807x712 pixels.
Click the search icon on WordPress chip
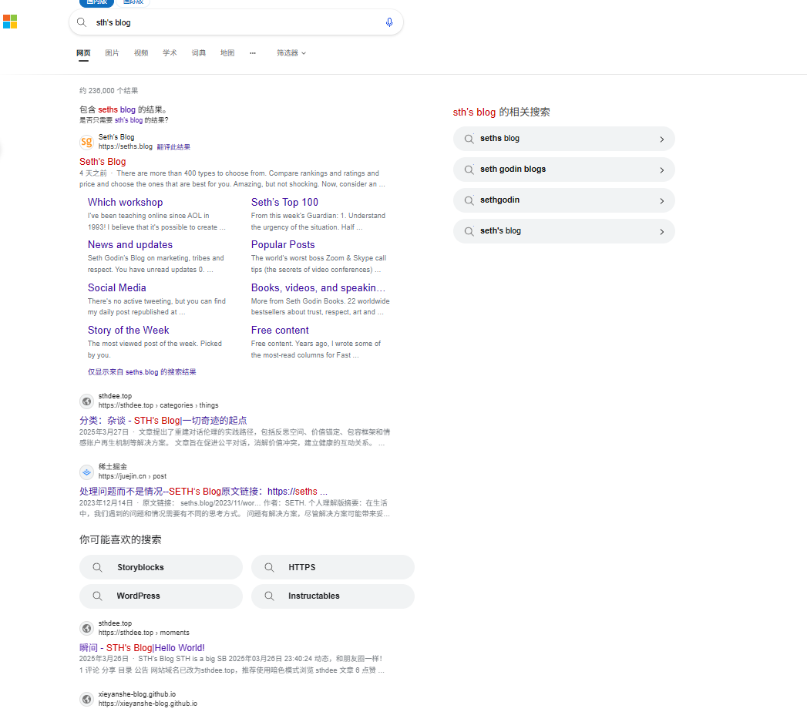coord(97,596)
